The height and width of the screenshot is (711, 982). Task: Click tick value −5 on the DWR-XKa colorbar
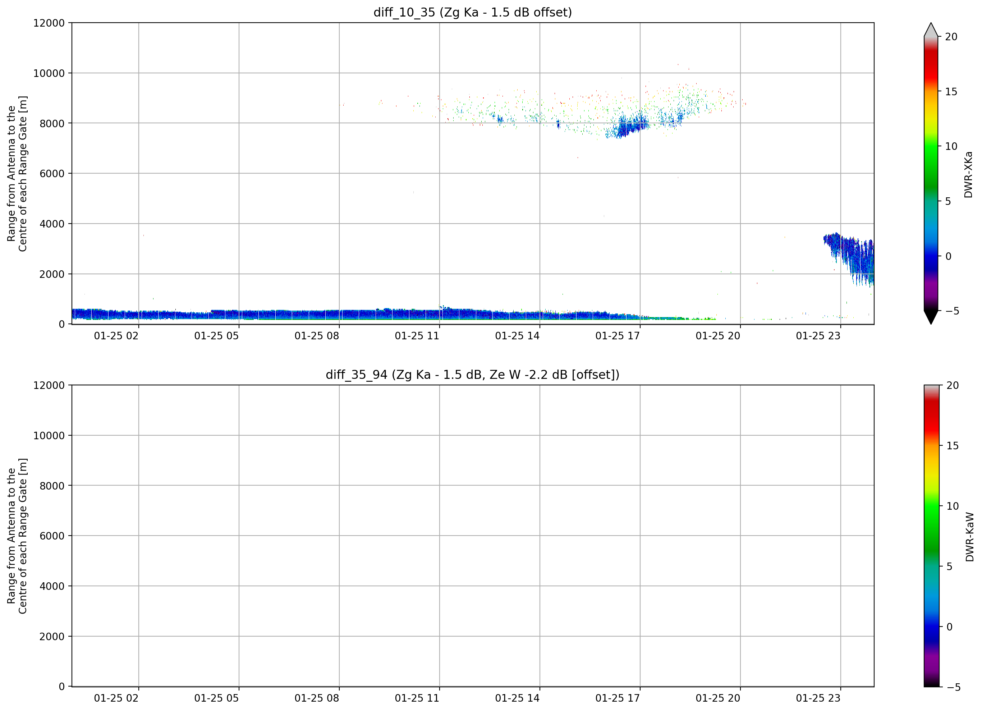(x=952, y=311)
